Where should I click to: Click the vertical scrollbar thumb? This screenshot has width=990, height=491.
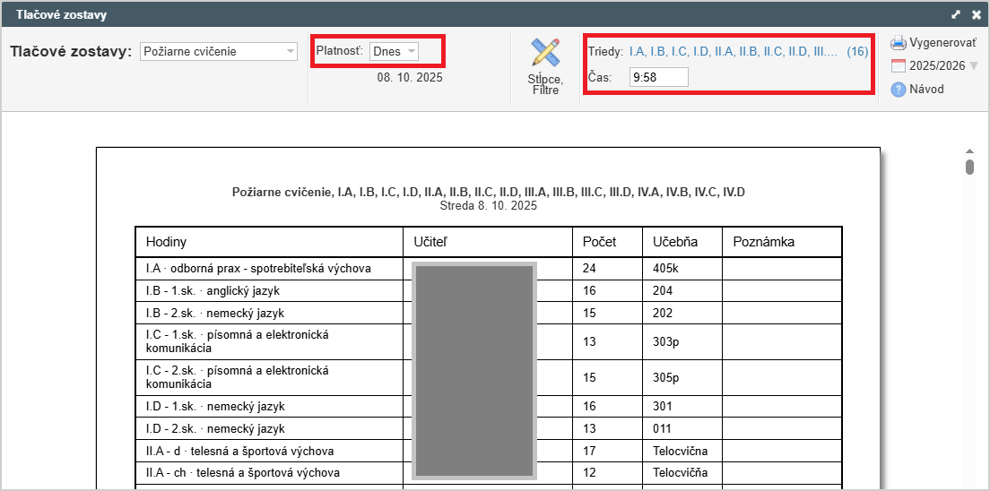pos(969,168)
